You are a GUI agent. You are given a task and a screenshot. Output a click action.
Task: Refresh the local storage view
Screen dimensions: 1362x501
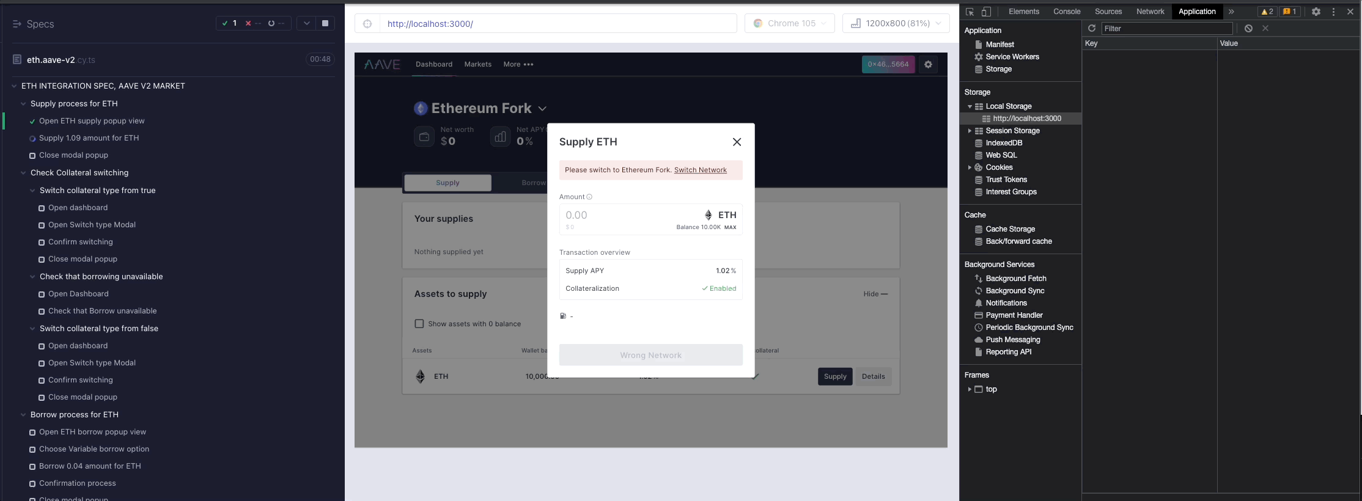click(1092, 28)
